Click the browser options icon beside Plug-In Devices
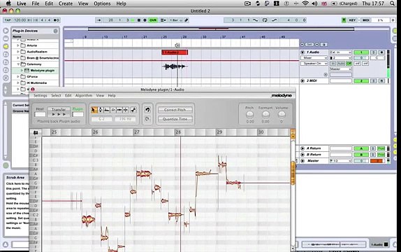This screenshot has height=252, width=401. [55, 31]
